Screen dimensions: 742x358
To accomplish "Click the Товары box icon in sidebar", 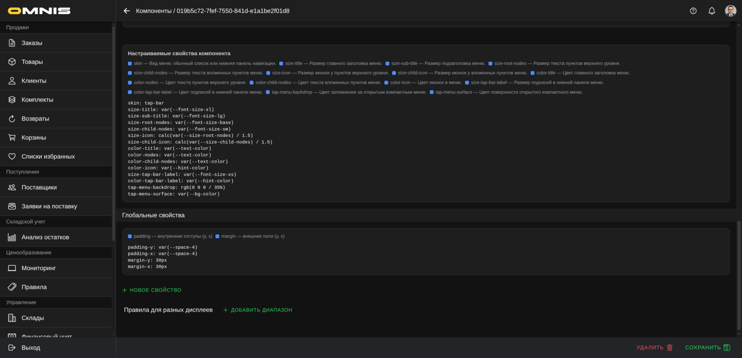I will 12,62.
